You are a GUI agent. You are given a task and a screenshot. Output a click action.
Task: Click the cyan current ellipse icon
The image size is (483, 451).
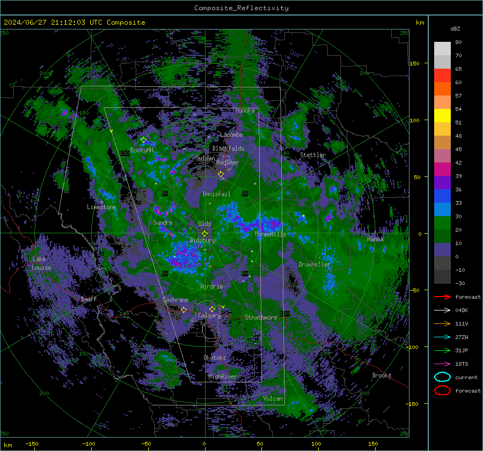click(x=442, y=377)
